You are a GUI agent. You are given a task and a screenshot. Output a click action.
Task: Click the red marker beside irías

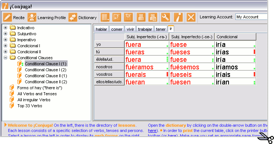pyautogui.click(x=254, y=52)
